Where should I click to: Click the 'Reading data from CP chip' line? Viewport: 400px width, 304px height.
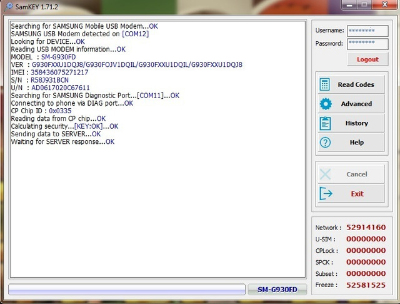[58, 119]
